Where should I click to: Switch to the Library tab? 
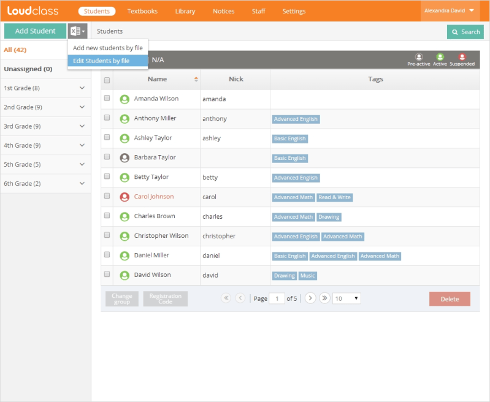(185, 11)
